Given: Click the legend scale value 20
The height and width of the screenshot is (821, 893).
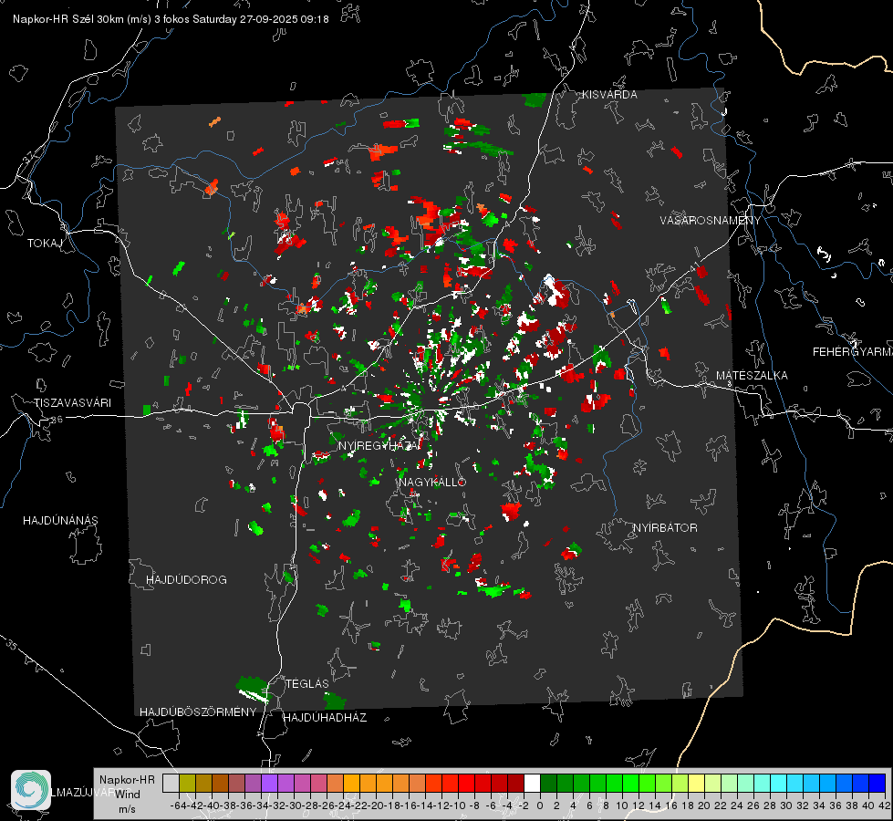Looking at the screenshot, I should pos(704,805).
